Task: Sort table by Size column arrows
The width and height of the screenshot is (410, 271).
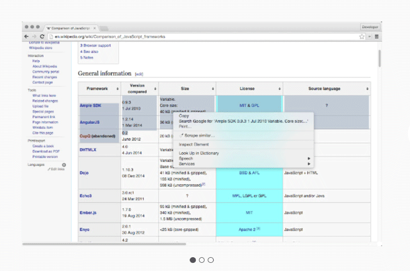Action: (213, 89)
